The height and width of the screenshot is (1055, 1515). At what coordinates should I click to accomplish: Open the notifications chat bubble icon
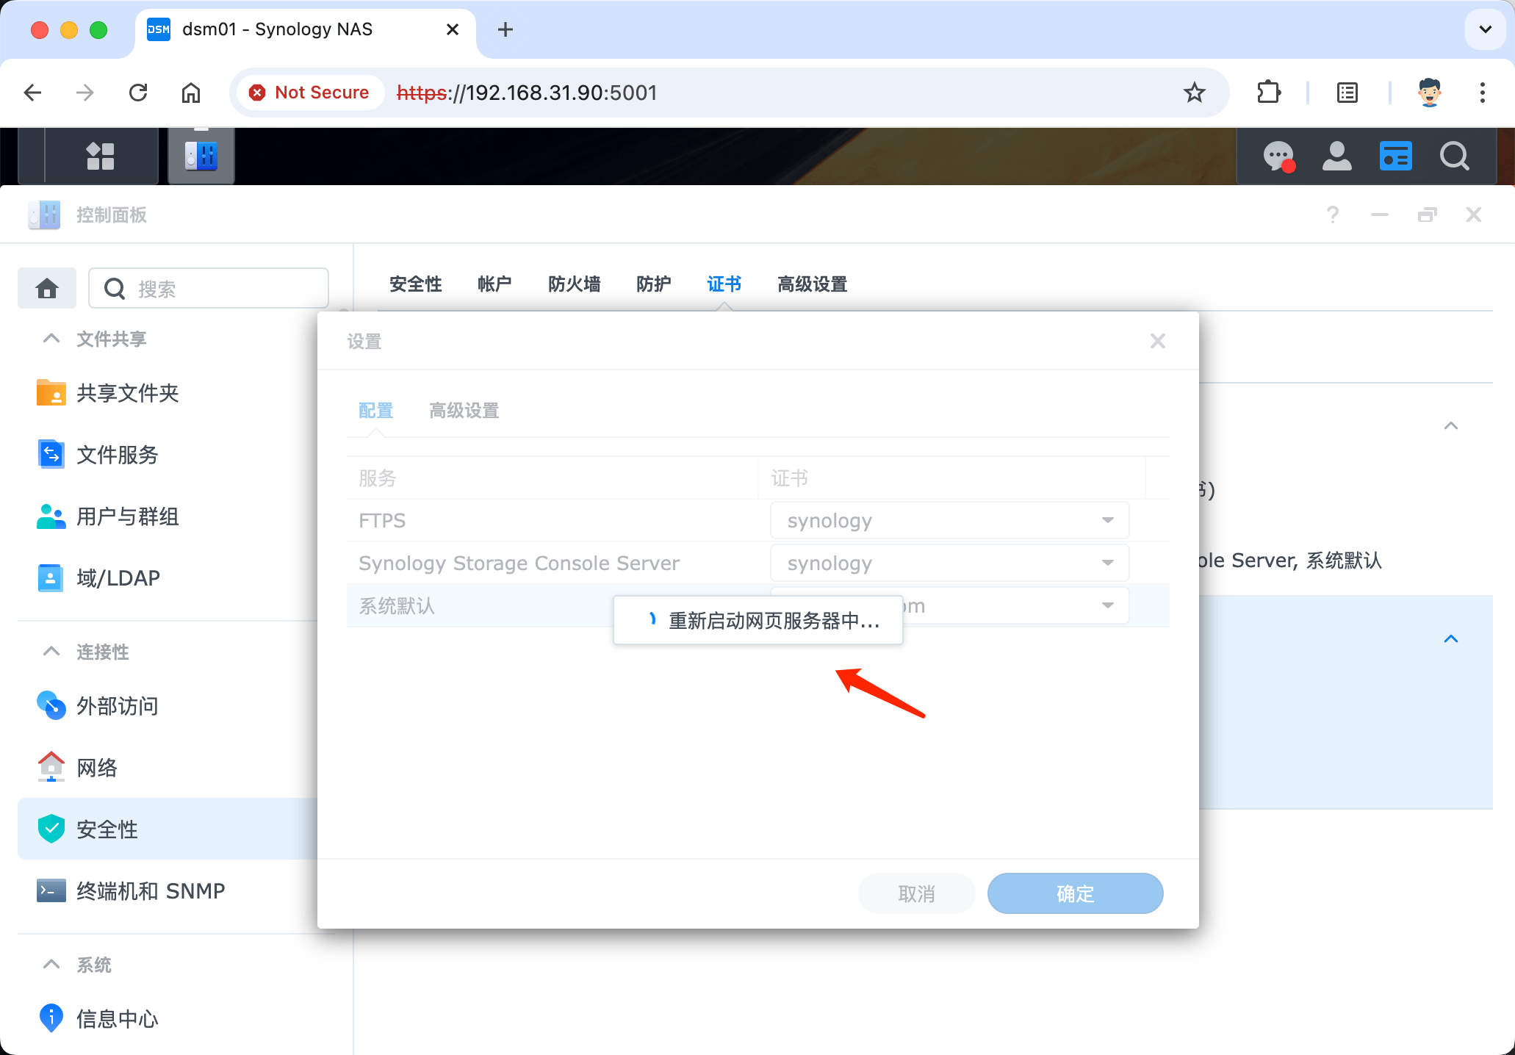pyautogui.click(x=1278, y=156)
